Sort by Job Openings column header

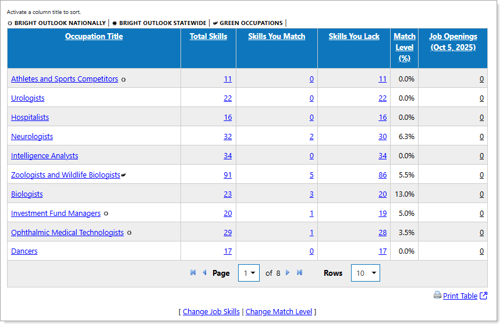(453, 42)
